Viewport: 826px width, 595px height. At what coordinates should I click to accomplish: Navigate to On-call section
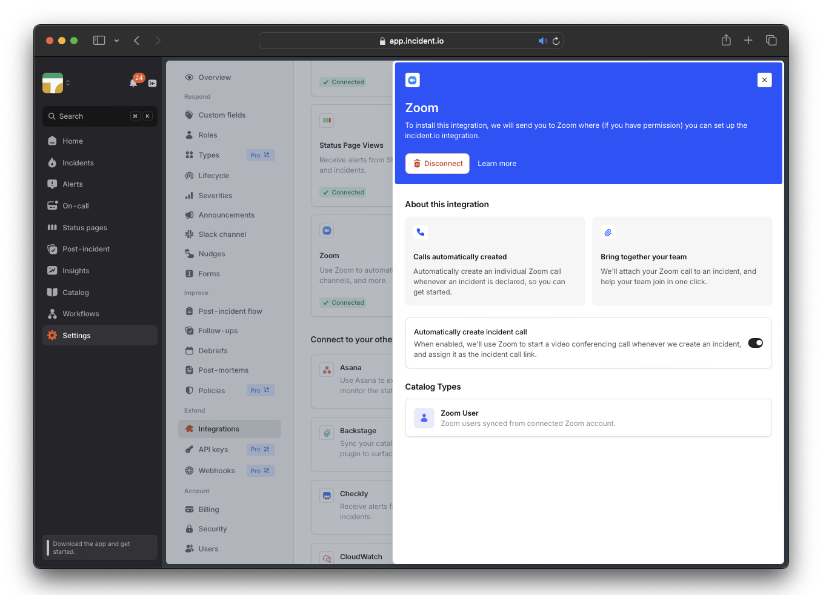(x=100, y=206)
